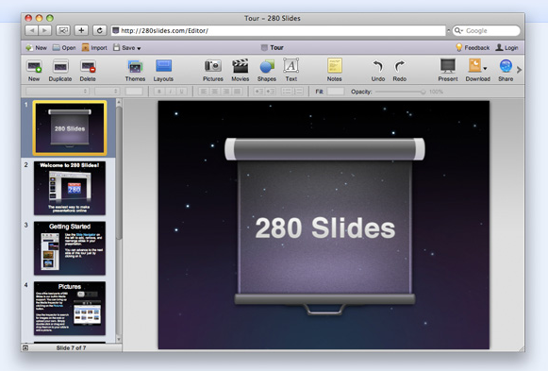The height and width of the screenshot is (371, 548).
Task: Adjust the Opacity slider handle
Action: coord(423,92)
